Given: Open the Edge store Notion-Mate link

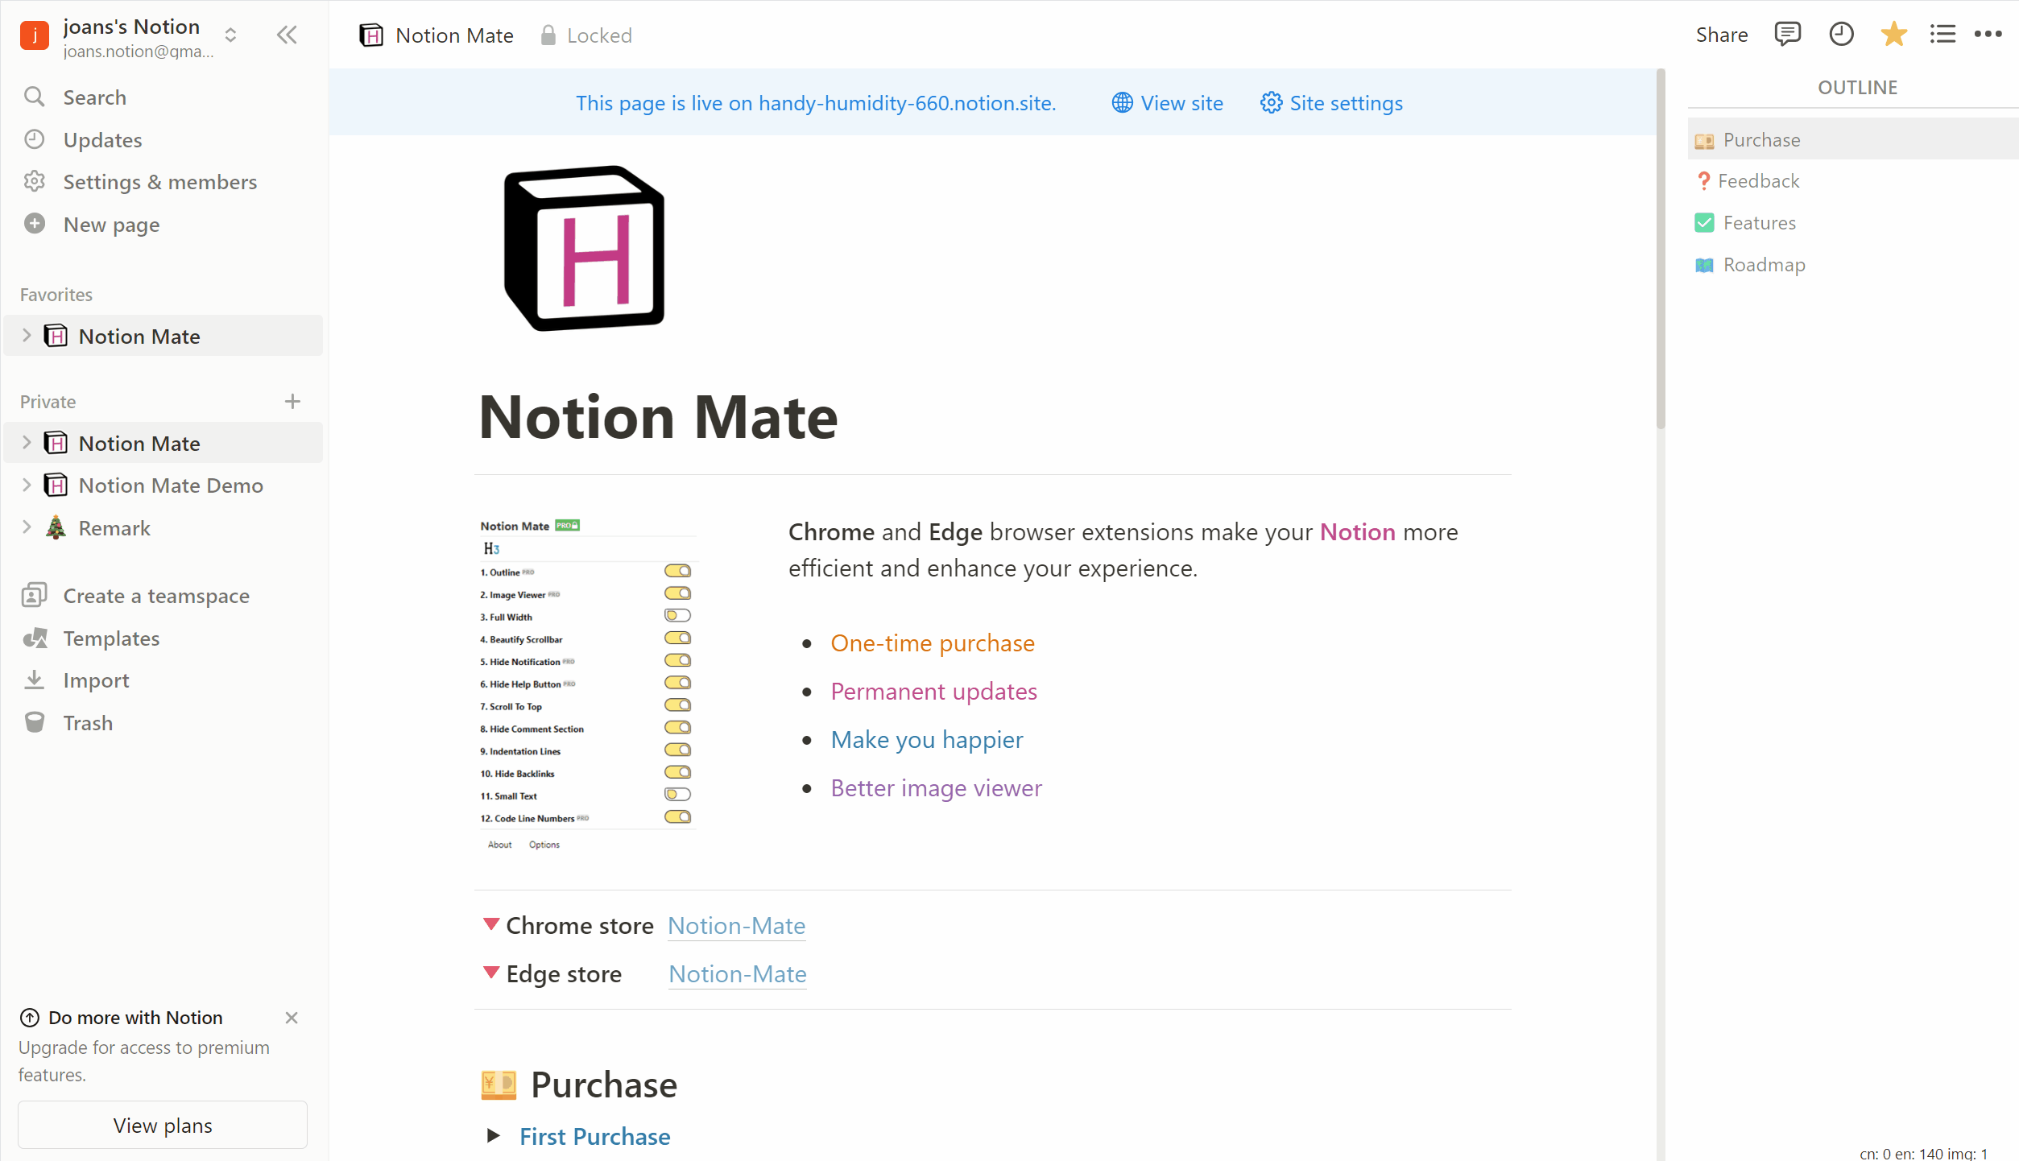Looking at the screenshot, I should (x=737, y=973).
